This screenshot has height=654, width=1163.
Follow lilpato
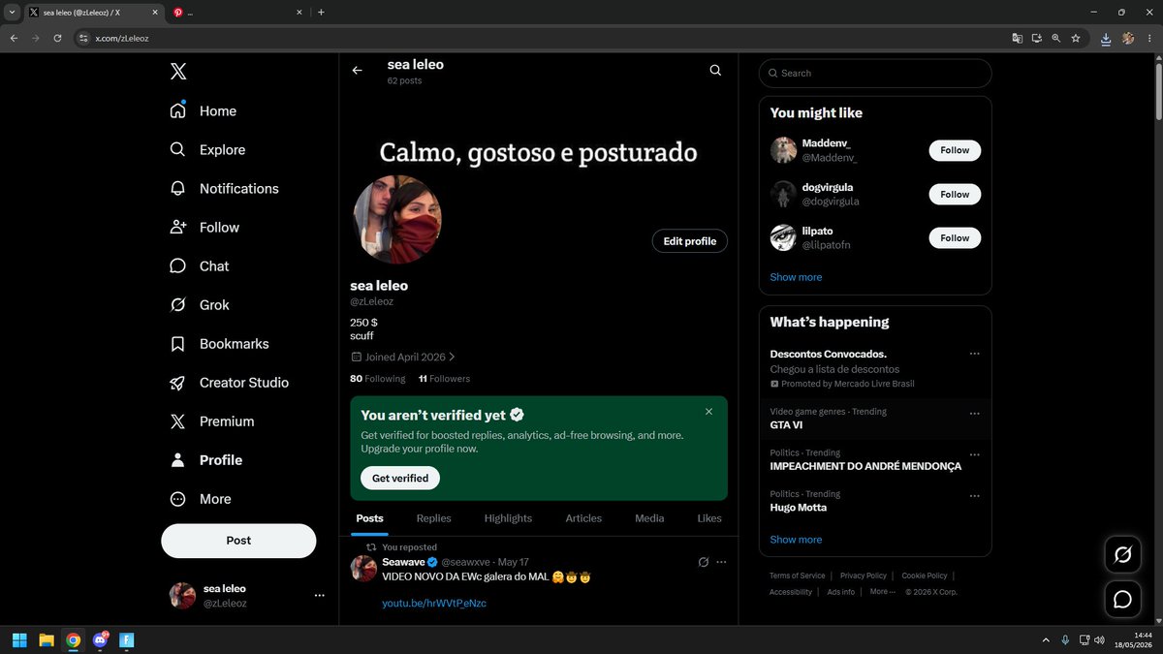pyautogui.click(x=955, y=237)
